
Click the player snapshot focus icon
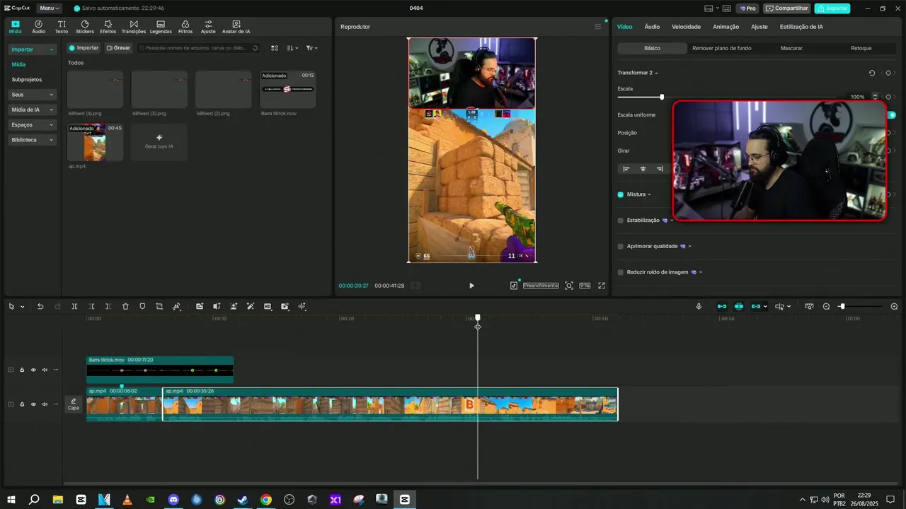[x=569, y=286]
